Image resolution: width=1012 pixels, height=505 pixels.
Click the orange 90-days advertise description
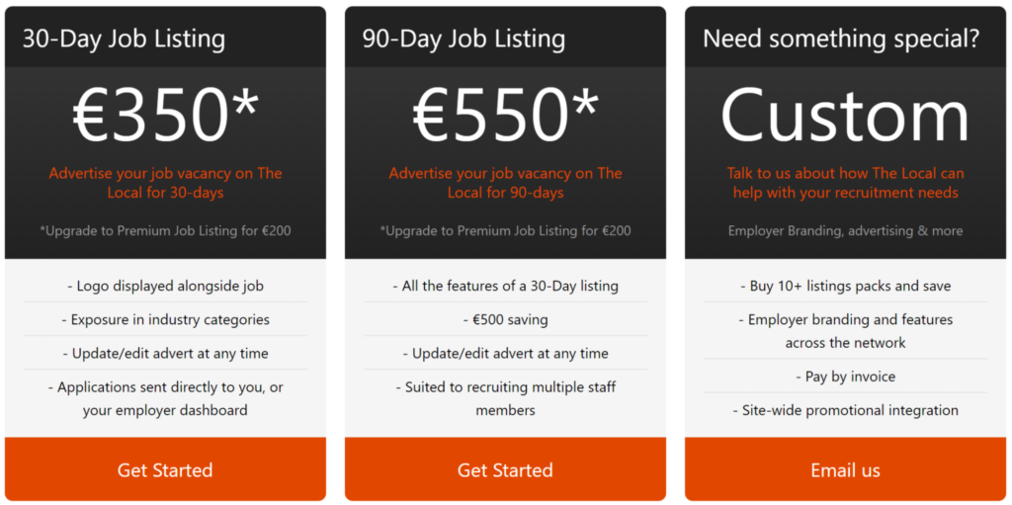point(505,183)
